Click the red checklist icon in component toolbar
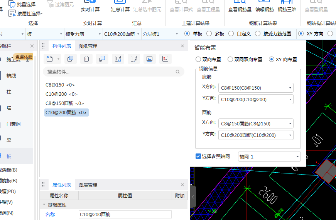The width and height of the screenshot is (336, 220). pos(165,59)
